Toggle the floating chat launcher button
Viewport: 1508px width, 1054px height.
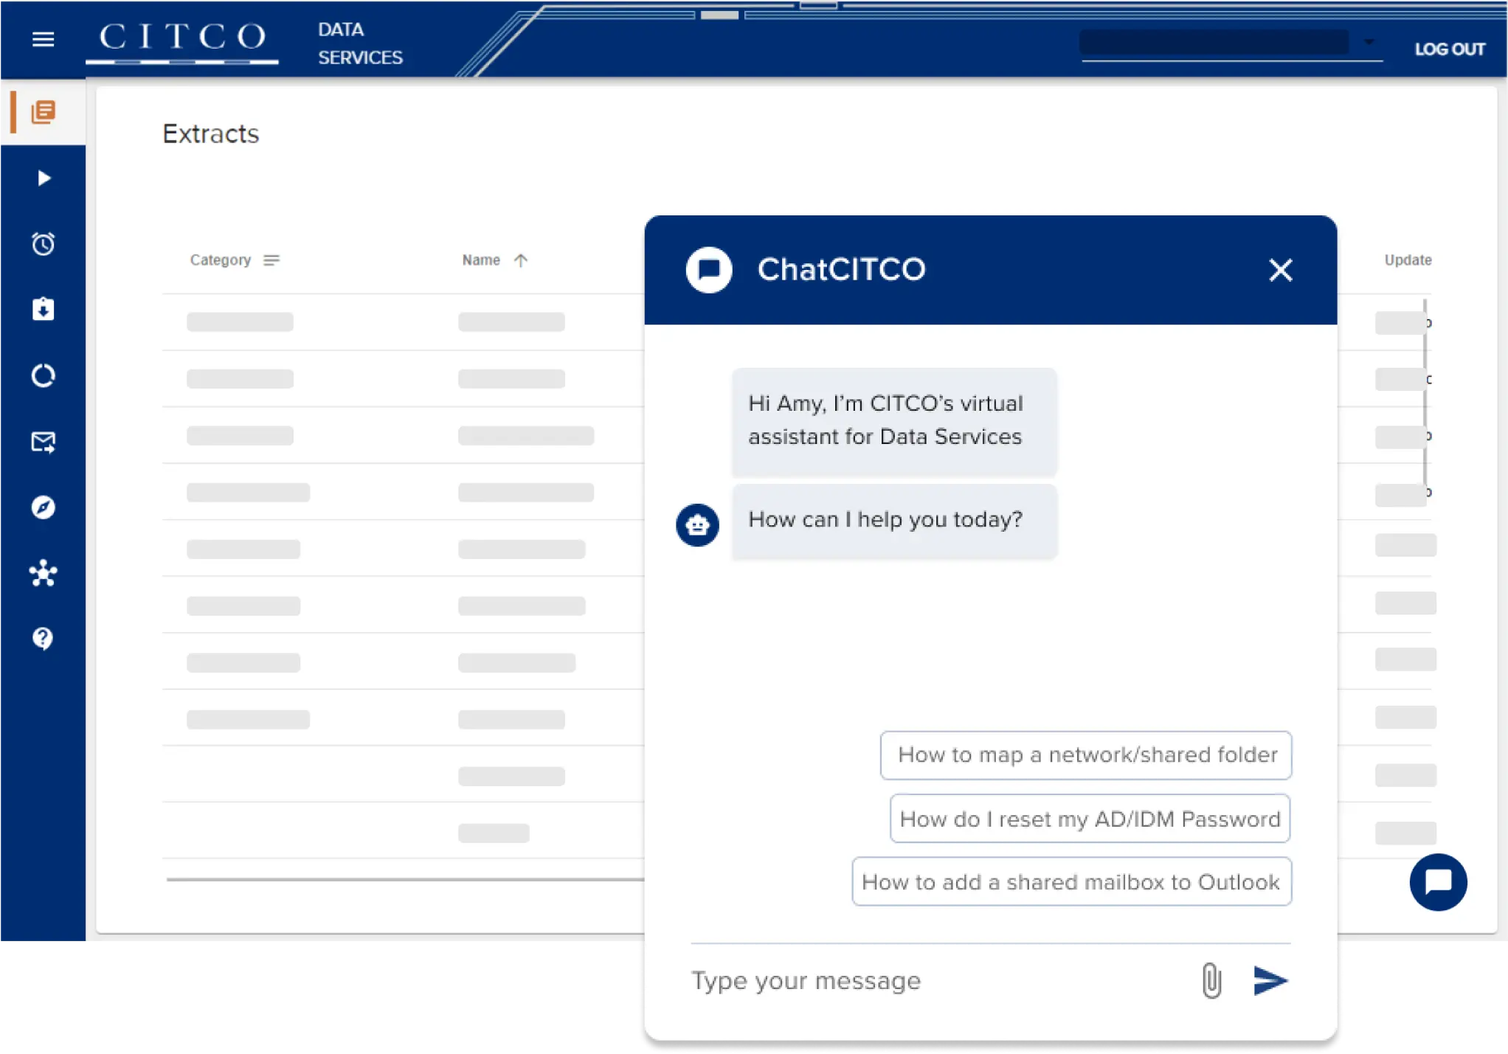click(x=1438, y=882)
